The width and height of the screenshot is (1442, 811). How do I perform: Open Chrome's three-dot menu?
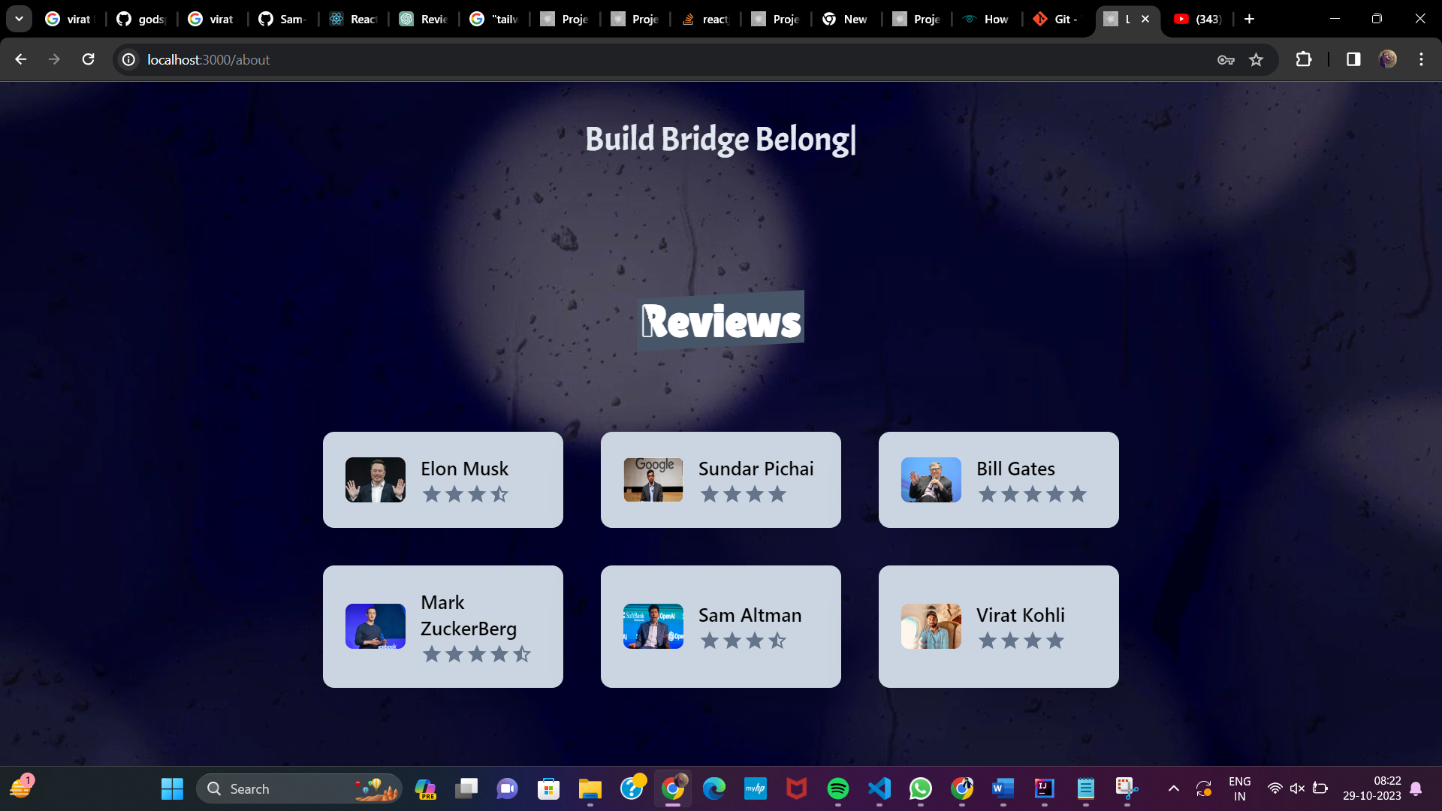(1421, 59)
